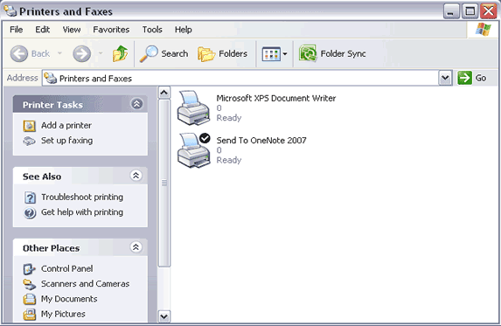Click the My Documents folder icon

30,299
